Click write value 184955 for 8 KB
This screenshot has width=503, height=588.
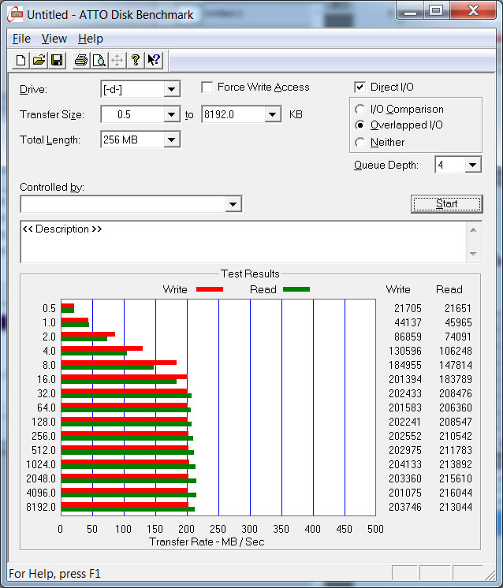click(405, 365)
